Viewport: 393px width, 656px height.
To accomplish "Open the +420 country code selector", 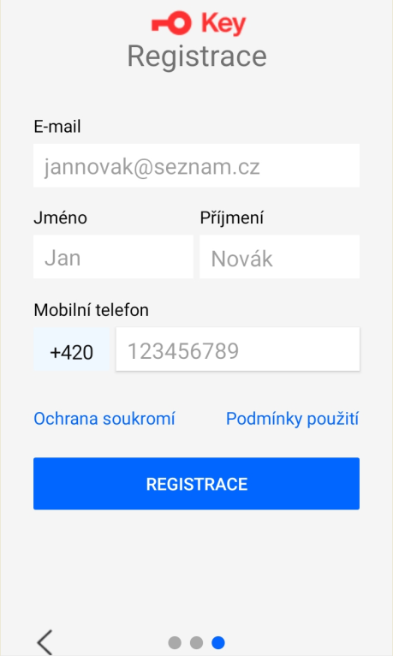I will point(71,349).
